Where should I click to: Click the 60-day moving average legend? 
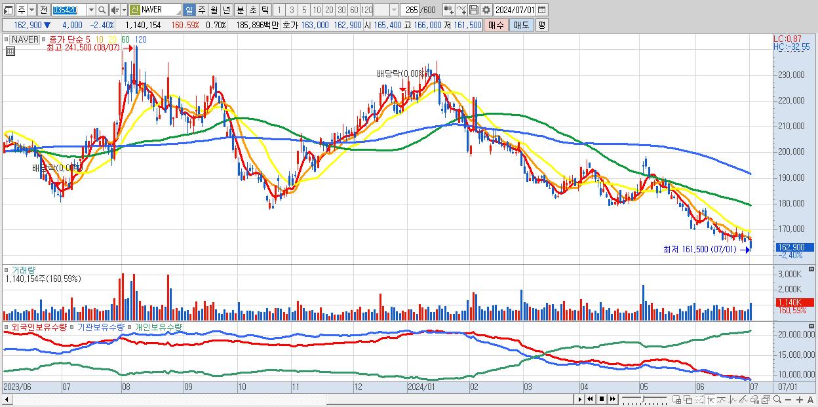tap(125, 39)
